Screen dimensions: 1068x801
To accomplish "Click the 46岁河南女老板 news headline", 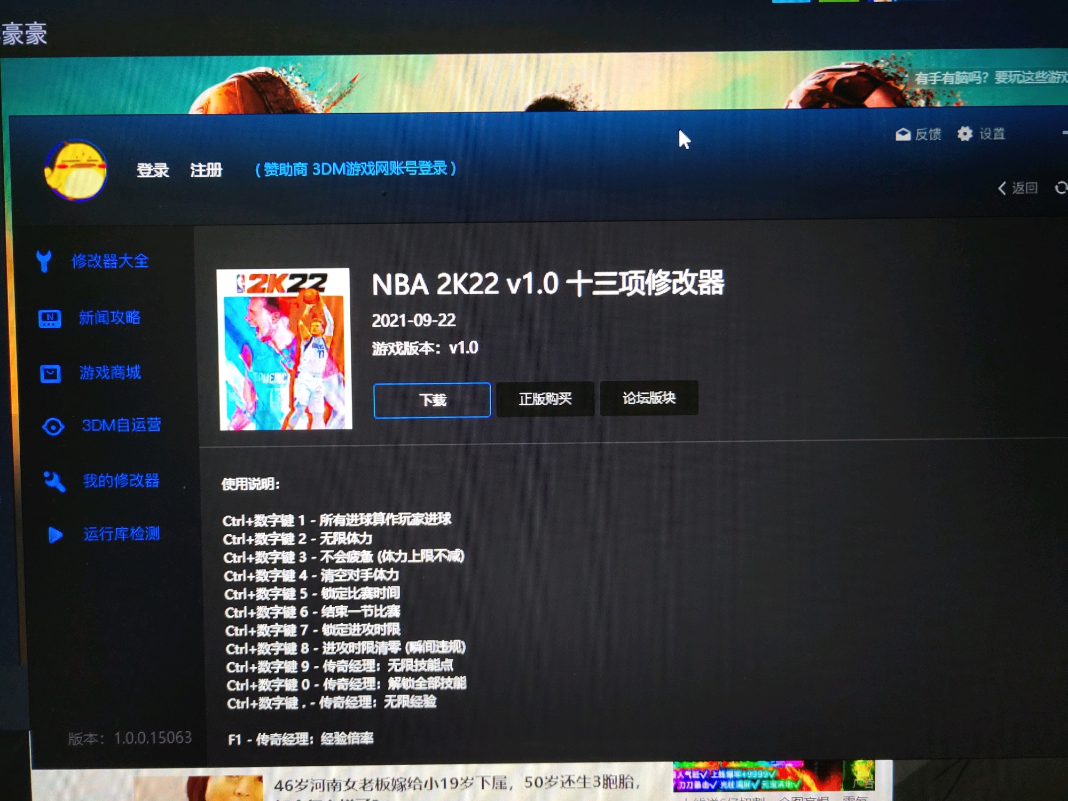I will coord(457,783).
